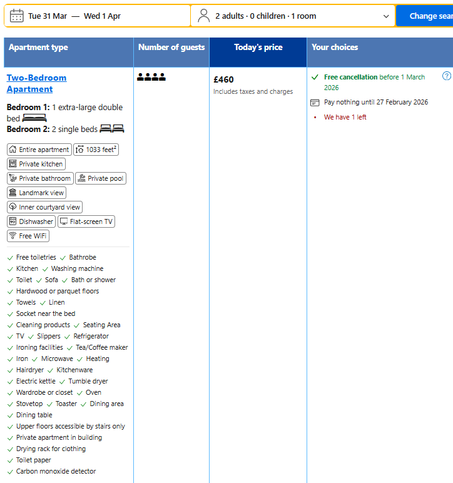
Task: Click the £460 price
Action: (223, 79)
